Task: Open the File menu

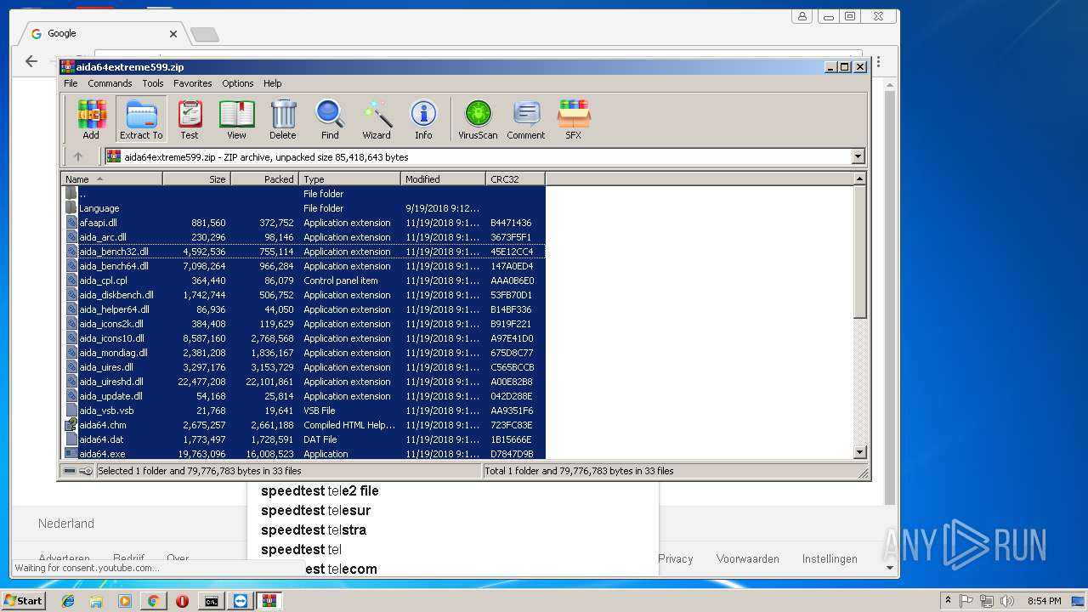Action: [71, 83]
